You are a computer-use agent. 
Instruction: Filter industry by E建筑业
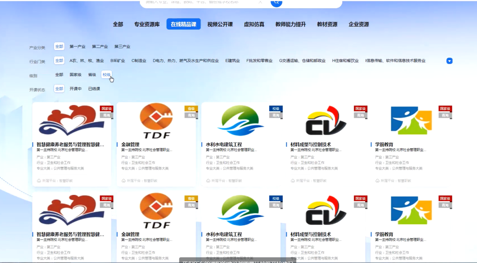pos(232,61)
